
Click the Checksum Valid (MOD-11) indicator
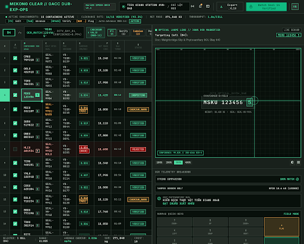[96, 33]
